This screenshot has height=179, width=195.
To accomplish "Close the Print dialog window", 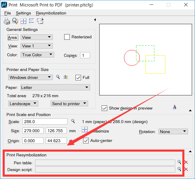I will 186,5.
